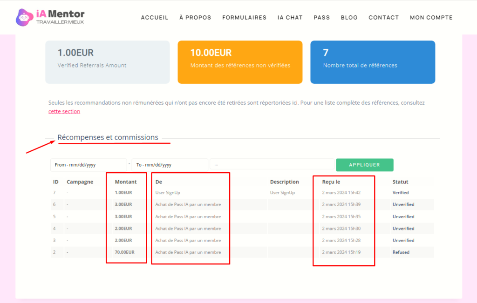
Task: Select the blue total references card
Action: 373,62
